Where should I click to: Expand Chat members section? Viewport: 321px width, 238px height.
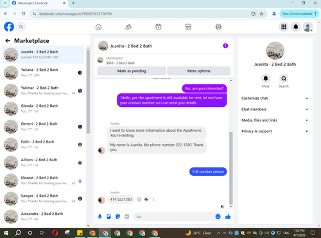pyautogui.click(x=275, y=109)
